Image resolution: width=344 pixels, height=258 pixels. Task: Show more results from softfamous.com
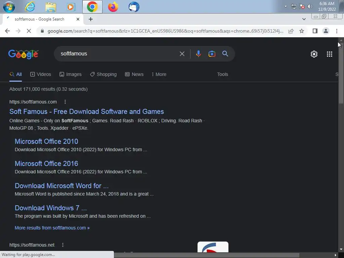tap(52, 228)
